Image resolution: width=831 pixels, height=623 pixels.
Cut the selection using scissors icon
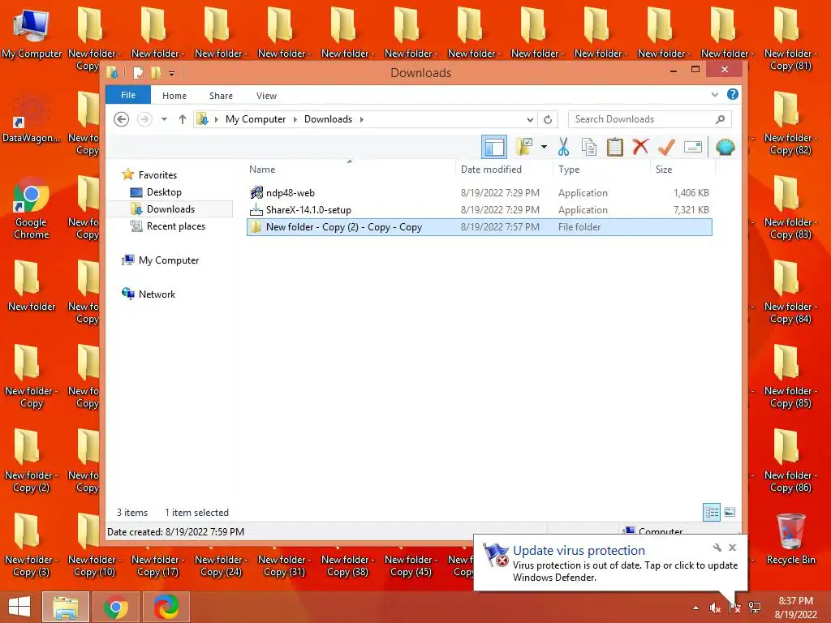pos(563,147)
